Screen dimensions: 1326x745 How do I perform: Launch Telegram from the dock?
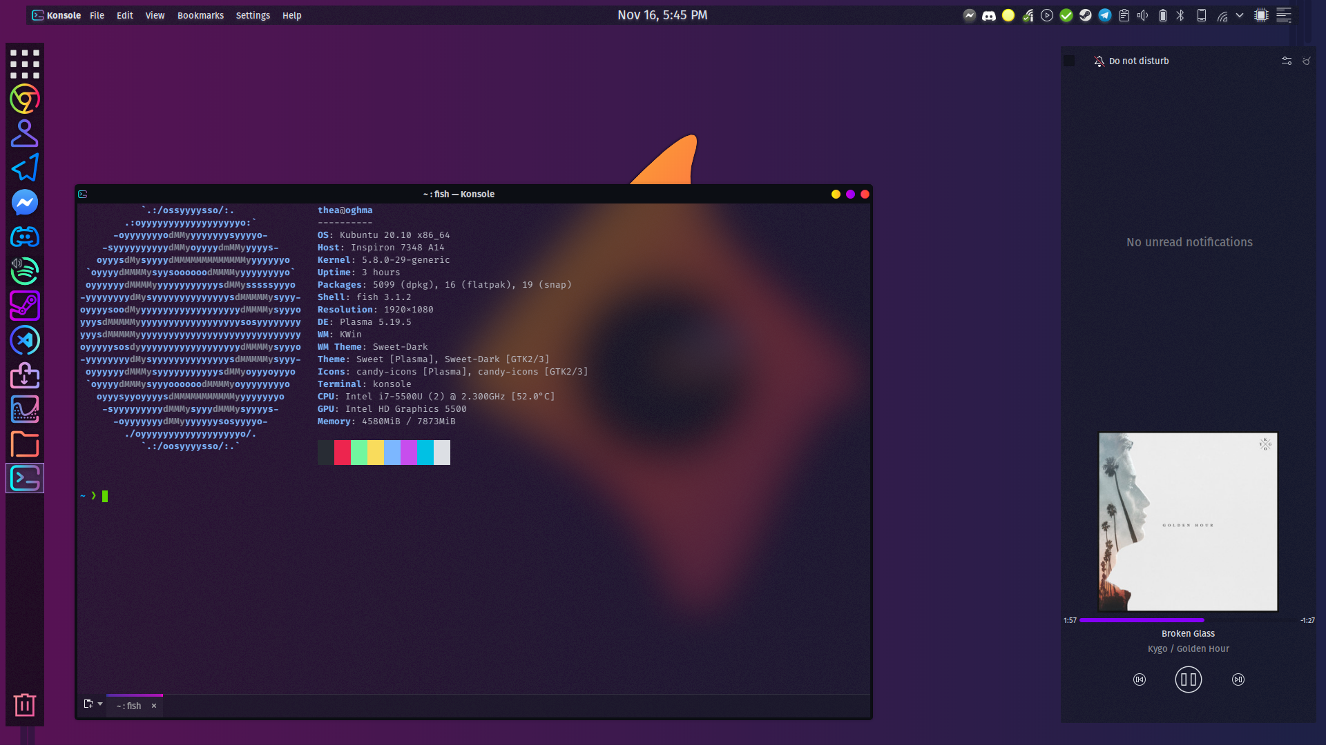click(25, 168)
